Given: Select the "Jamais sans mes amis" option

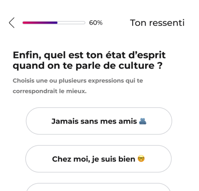Looking at the screenshot, I should coord(99,121).
